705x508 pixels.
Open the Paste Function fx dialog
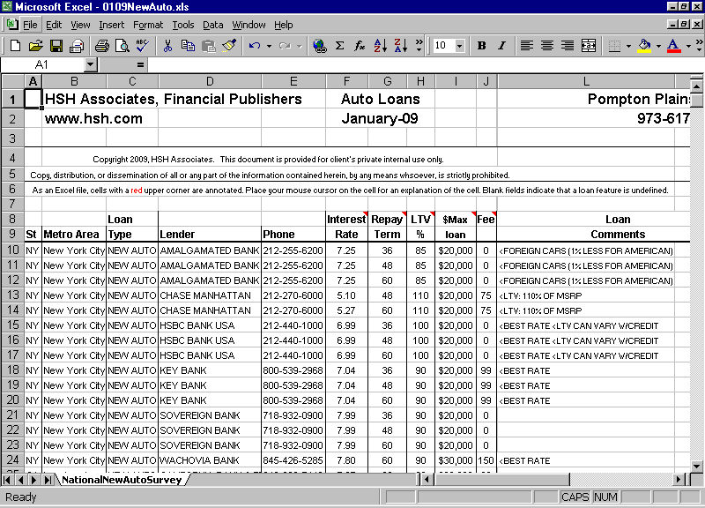click(x=360, y=46)
